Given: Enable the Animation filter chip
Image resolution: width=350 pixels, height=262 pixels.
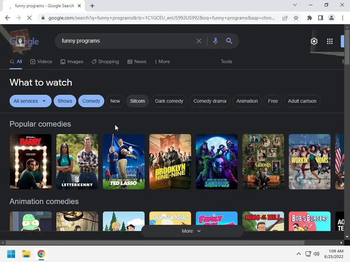Looking at the screenshot, I should (247, 101).
